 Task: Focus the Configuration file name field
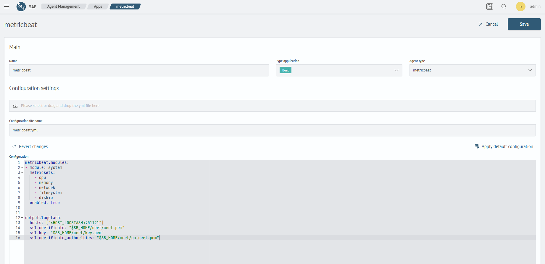272,130
